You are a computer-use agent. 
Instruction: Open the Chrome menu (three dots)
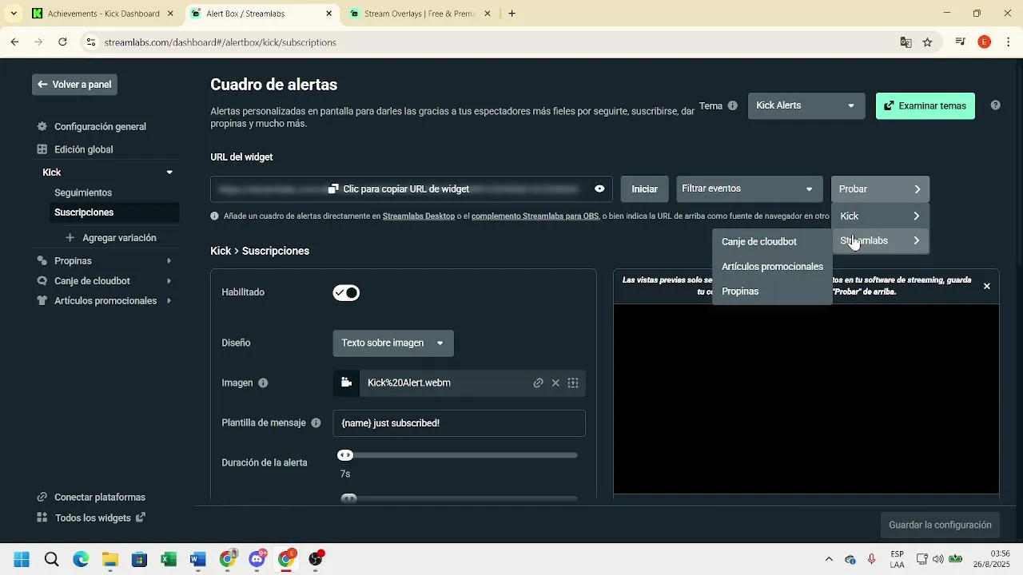(1009, 42)
